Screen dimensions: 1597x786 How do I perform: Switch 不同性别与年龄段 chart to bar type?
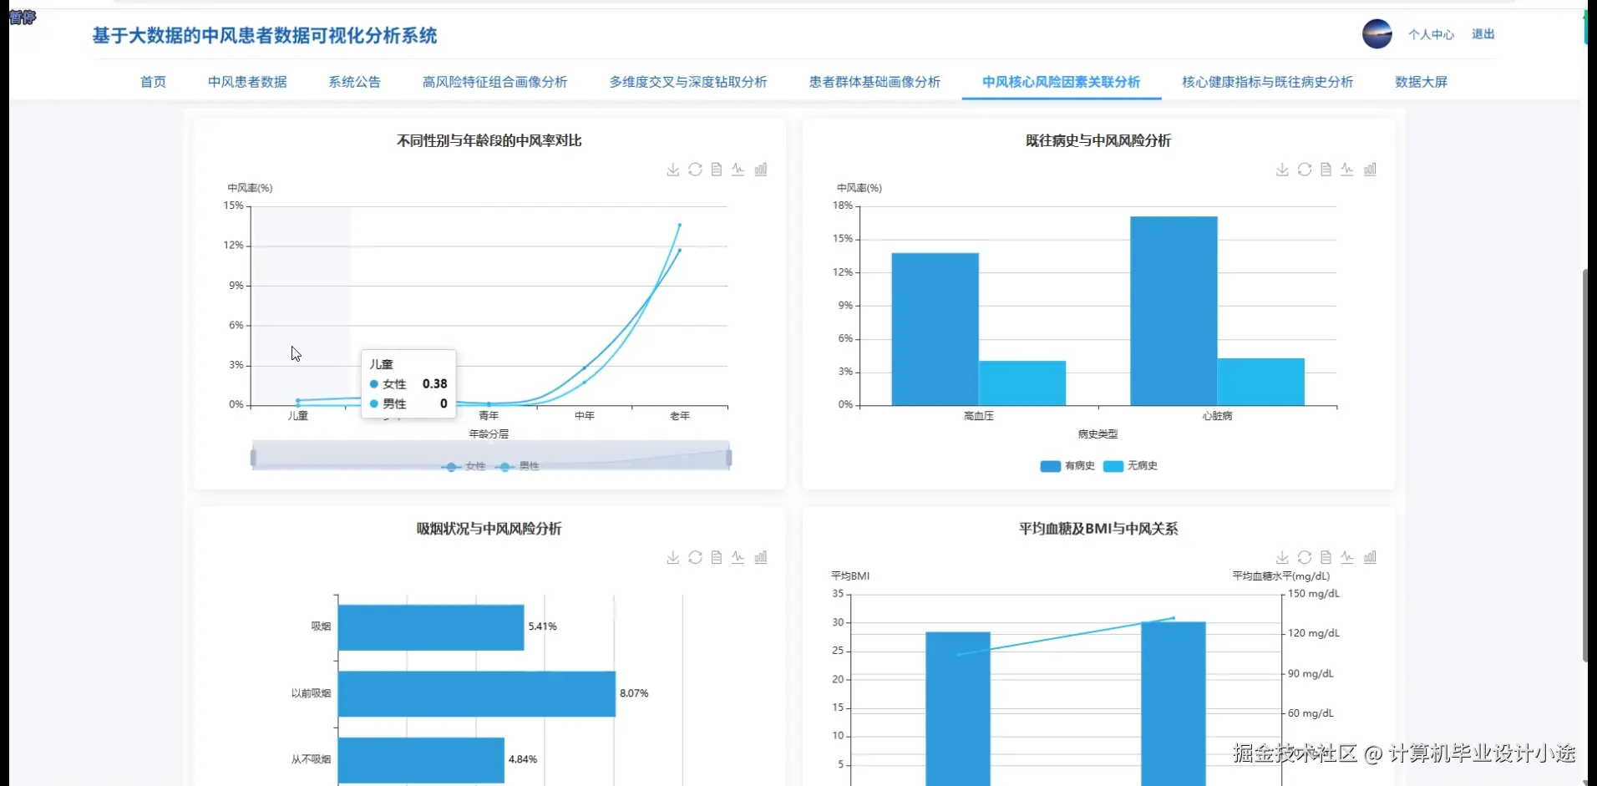[762, 169]
